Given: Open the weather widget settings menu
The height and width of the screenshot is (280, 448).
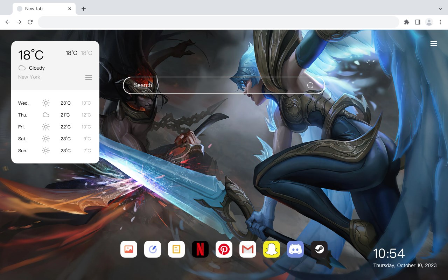Looking at the screenshot, I should coord(89,77).
